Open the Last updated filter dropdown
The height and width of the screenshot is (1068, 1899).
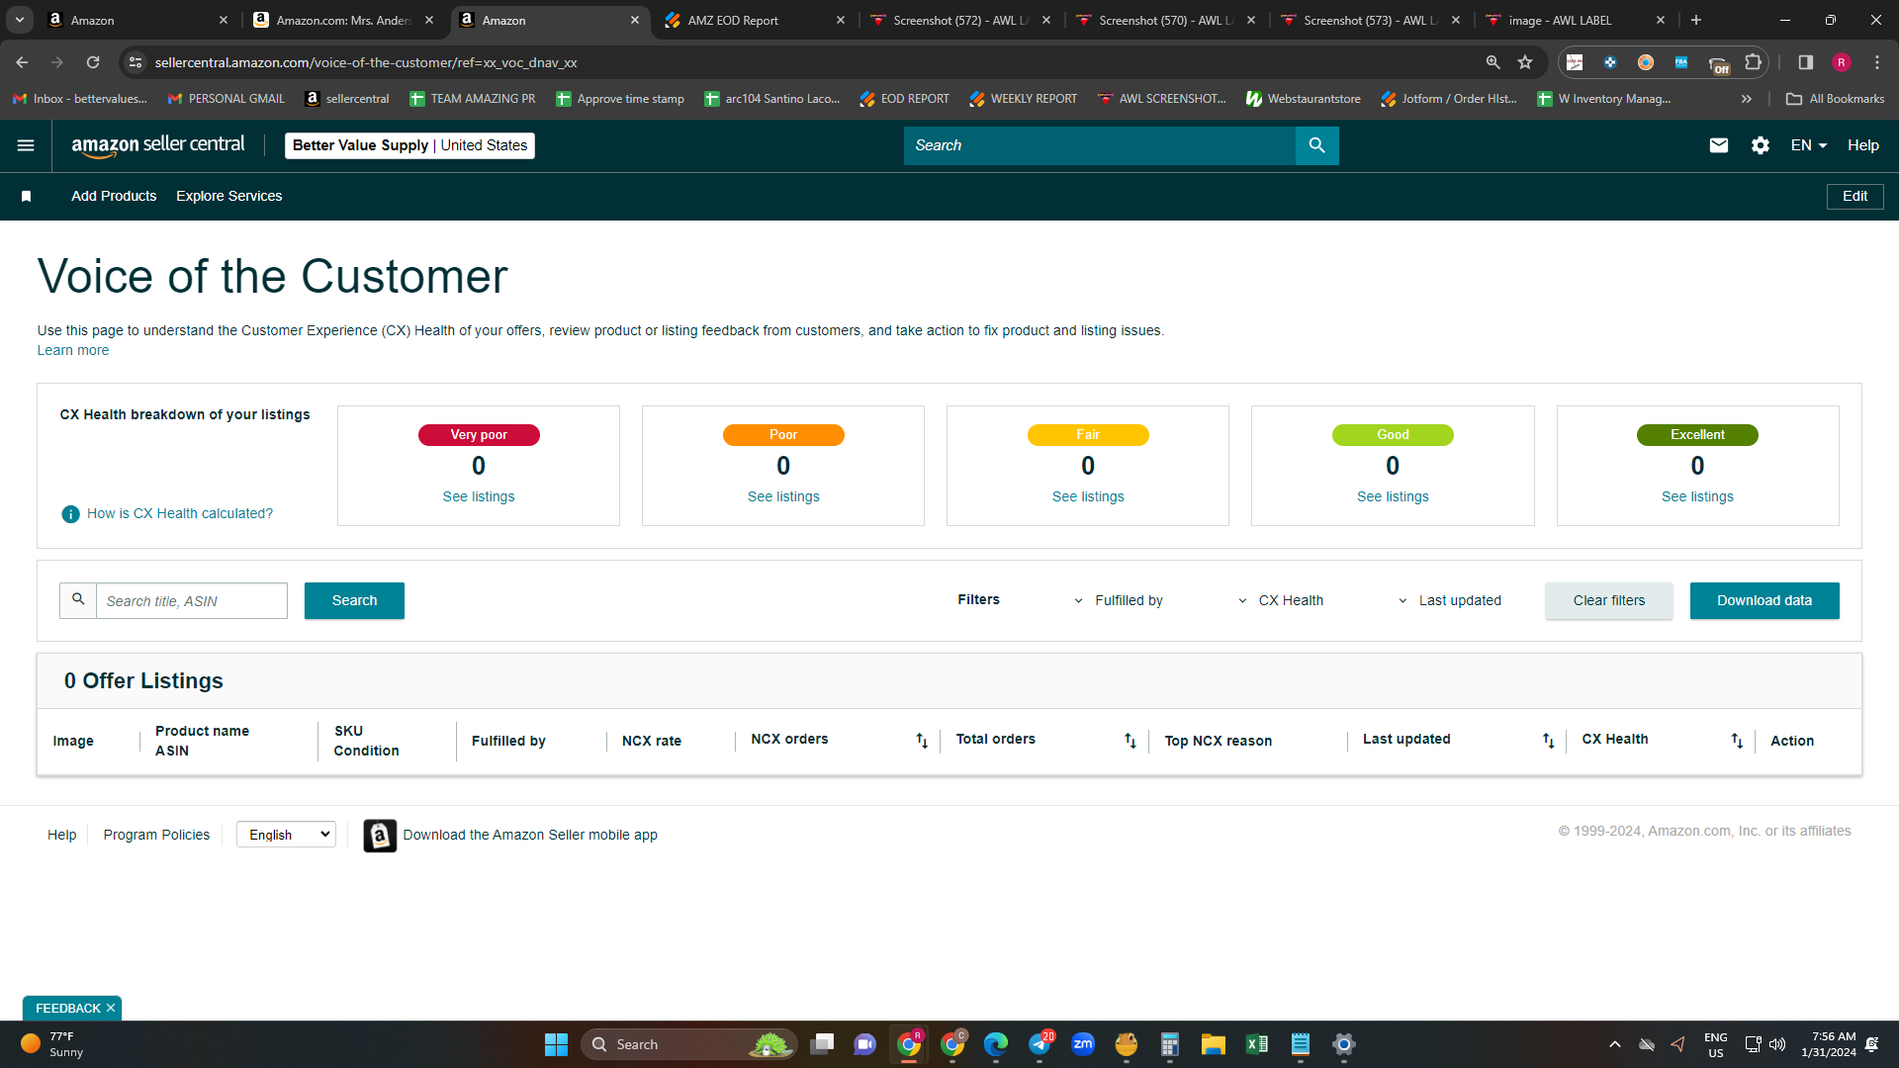1450,600
